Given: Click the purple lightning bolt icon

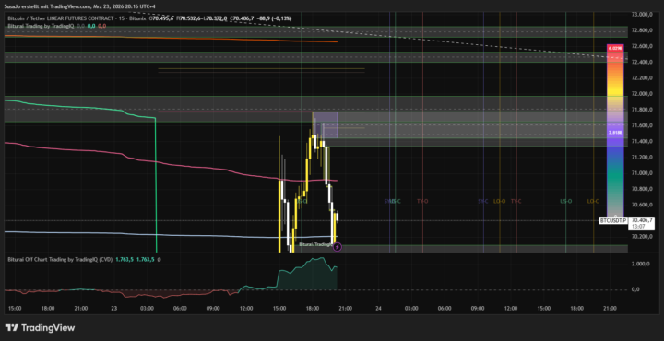Looking at the screenshot, I should click(x=338, y=247).
